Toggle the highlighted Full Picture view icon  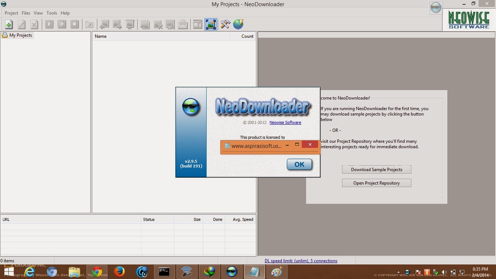point(211,24)
